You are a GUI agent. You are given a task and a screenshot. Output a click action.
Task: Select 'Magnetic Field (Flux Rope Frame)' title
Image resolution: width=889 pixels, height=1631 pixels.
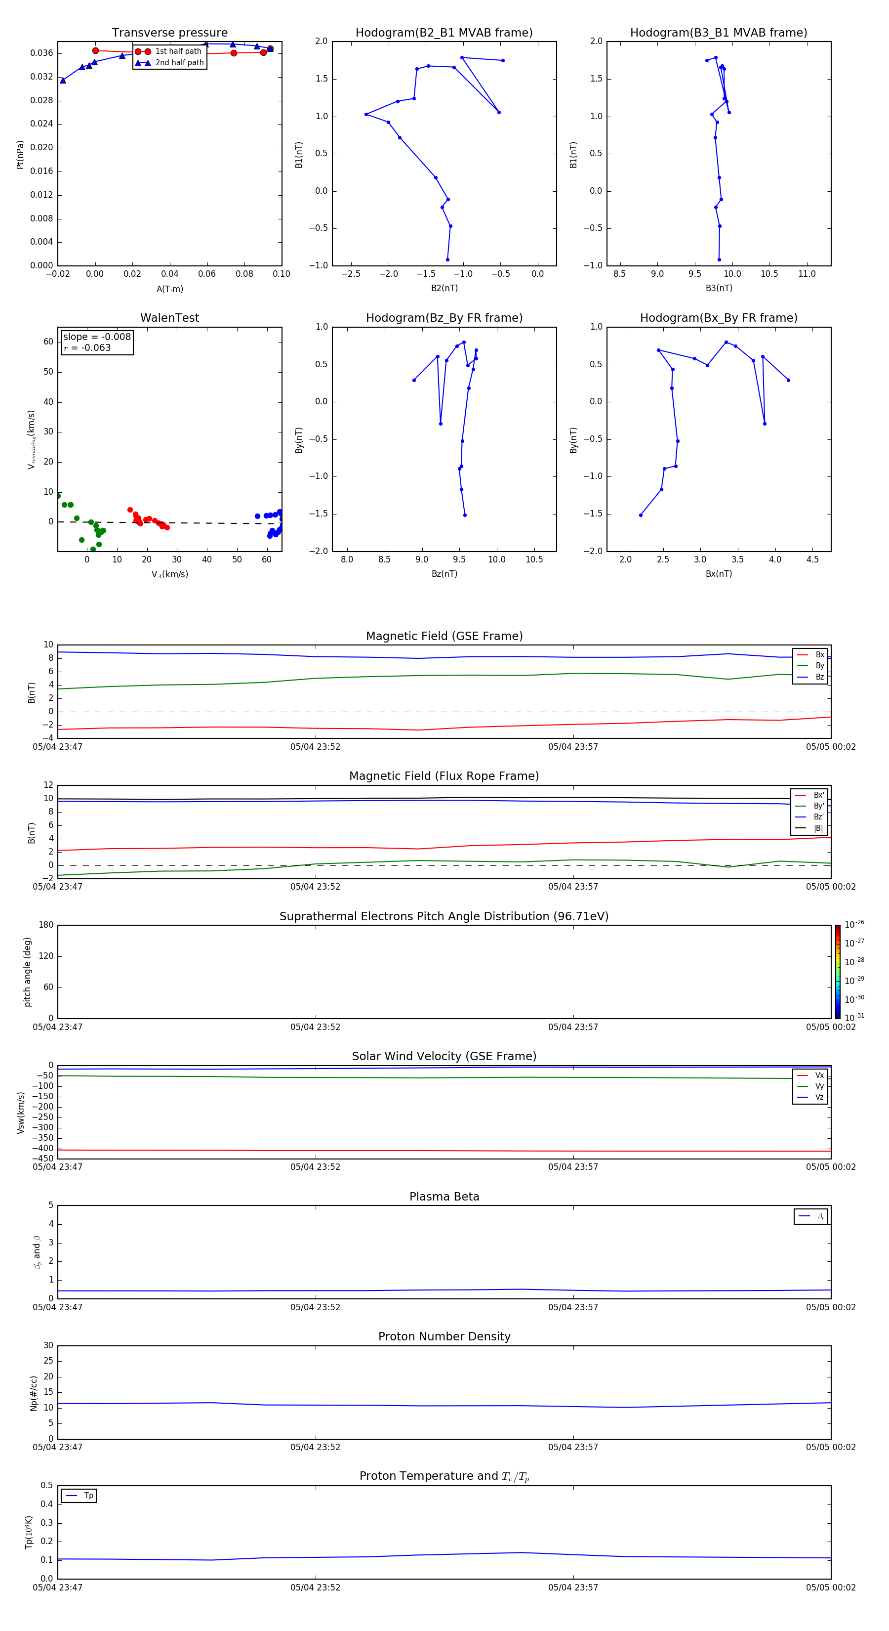click(444, 776)
